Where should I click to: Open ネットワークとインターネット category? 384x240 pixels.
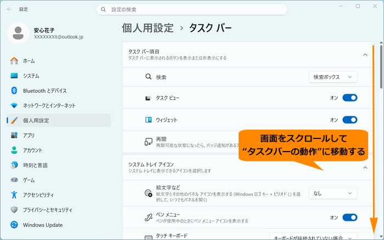tap(59, 105)
